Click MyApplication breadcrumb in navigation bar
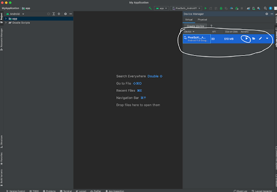This screenshot has height=192, width=277. 10,8
